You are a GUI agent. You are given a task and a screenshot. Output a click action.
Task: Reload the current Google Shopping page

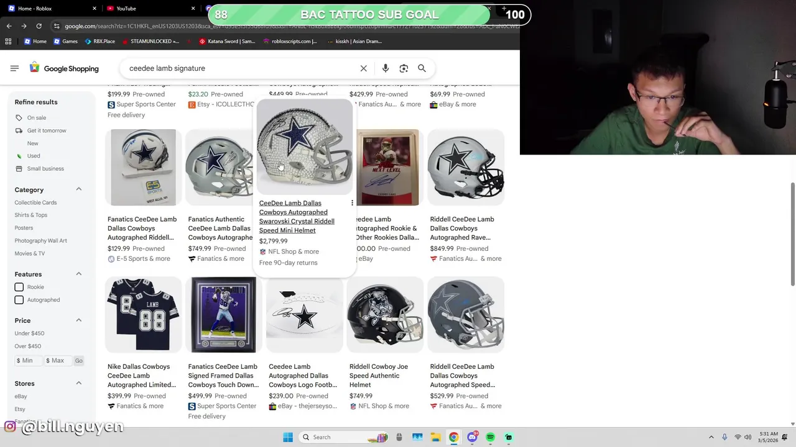39,26
